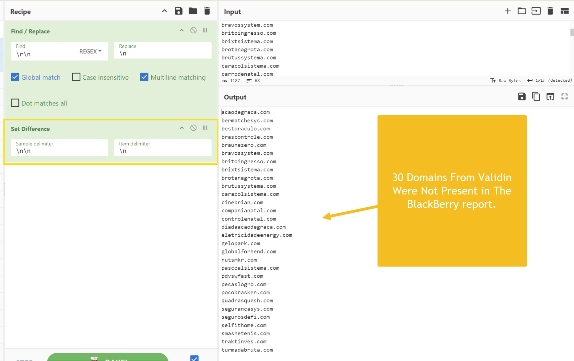Viewport: 574px width, 361px height.
Task: Click the save recipe icon
Action: pos(179,11)
